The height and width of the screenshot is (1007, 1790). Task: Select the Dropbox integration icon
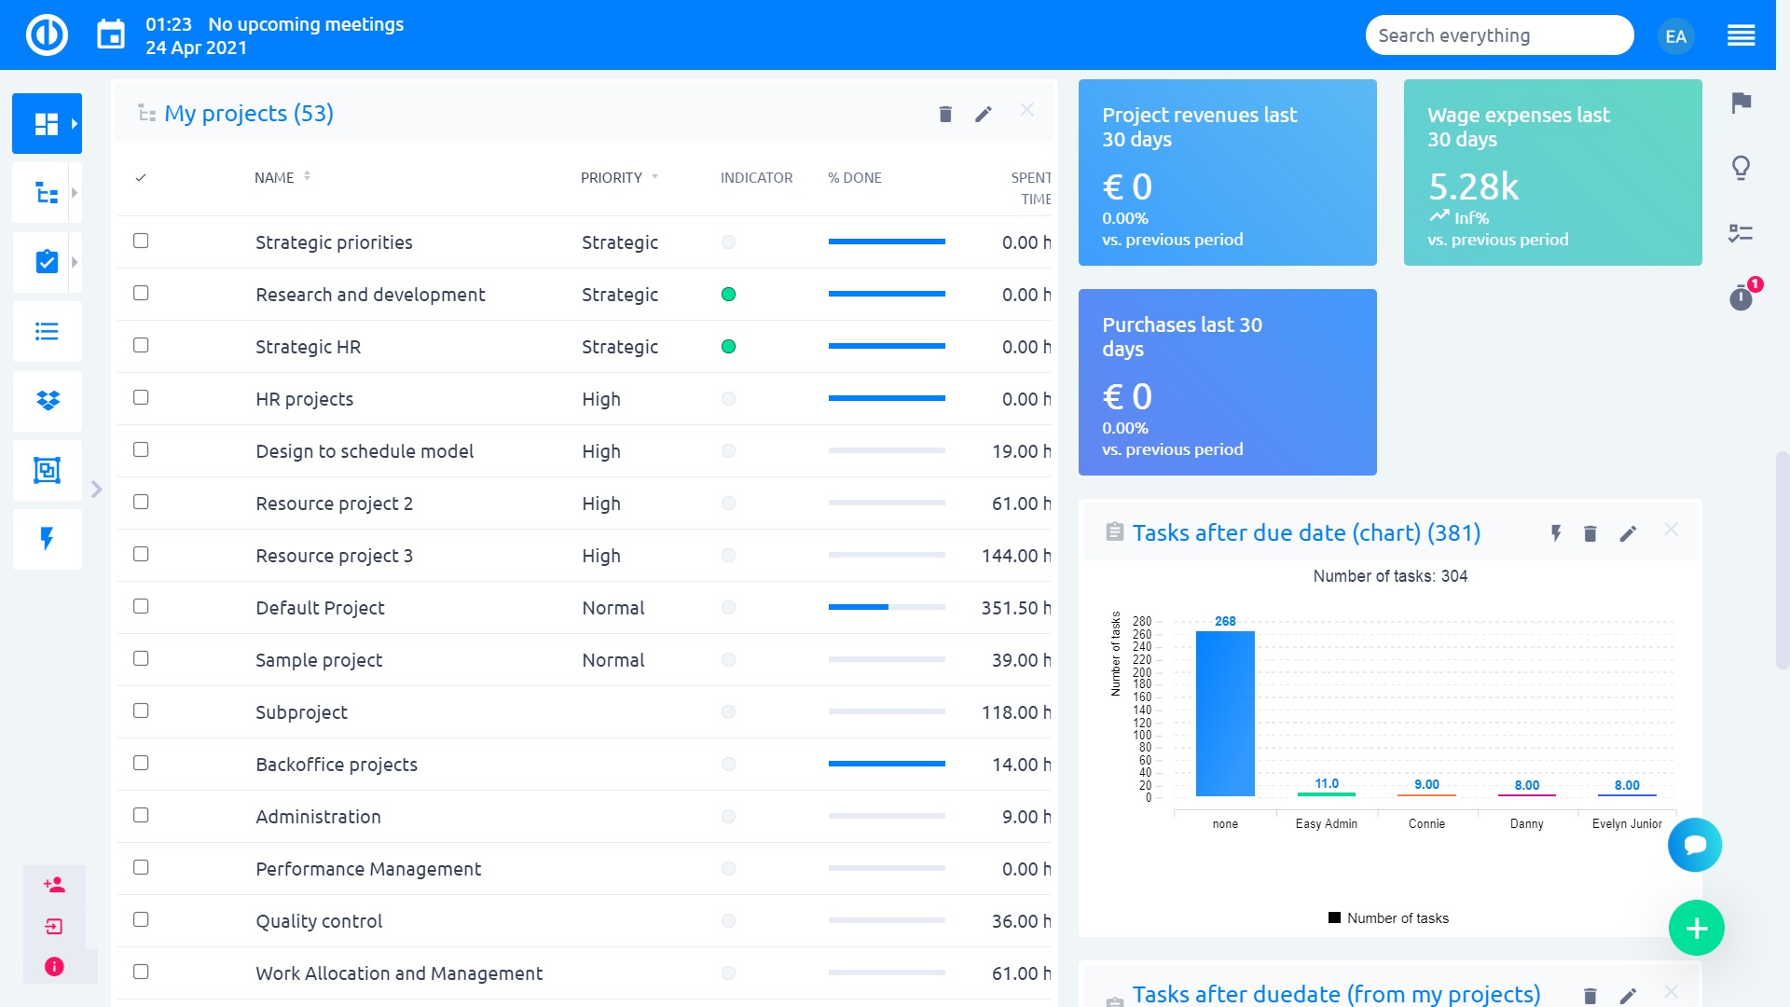point(47,401)
